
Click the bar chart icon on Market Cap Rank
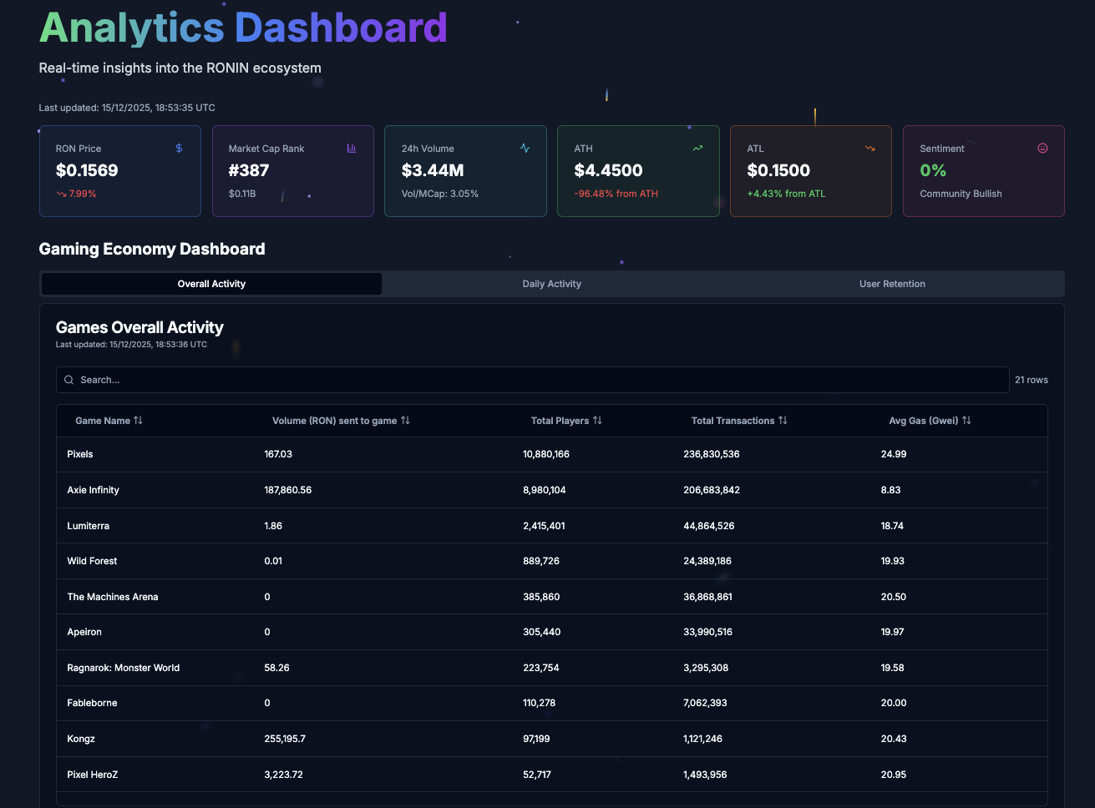(x=352, y=149)
